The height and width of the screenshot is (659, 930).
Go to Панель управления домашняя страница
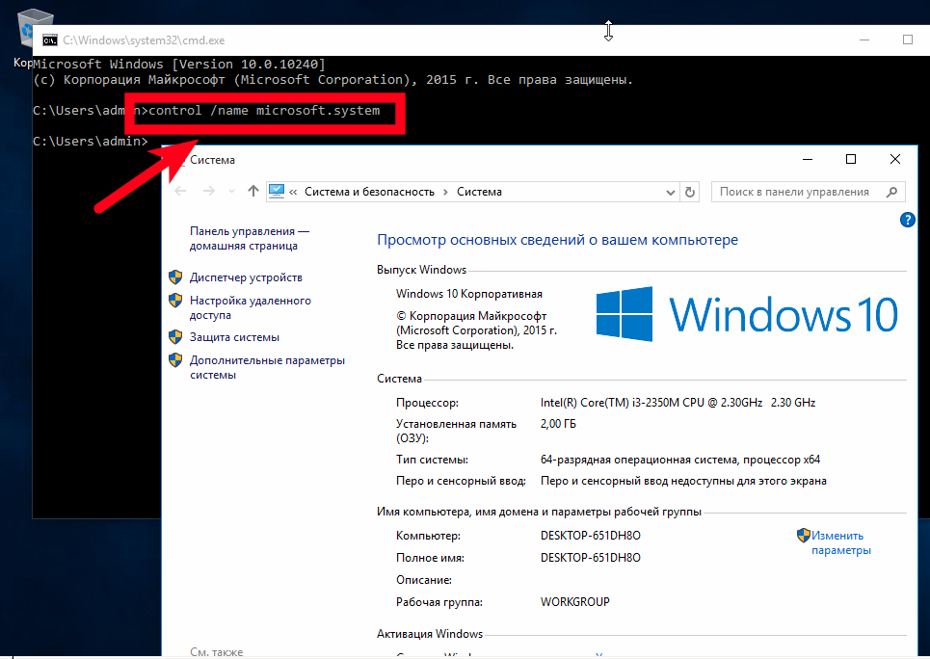pyautogui.click(x=250, y=238)
